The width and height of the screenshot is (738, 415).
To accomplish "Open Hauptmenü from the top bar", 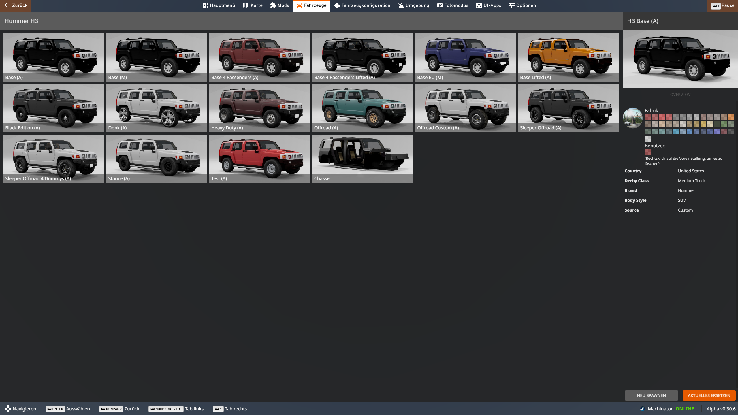I will click(x=219, y=5).
